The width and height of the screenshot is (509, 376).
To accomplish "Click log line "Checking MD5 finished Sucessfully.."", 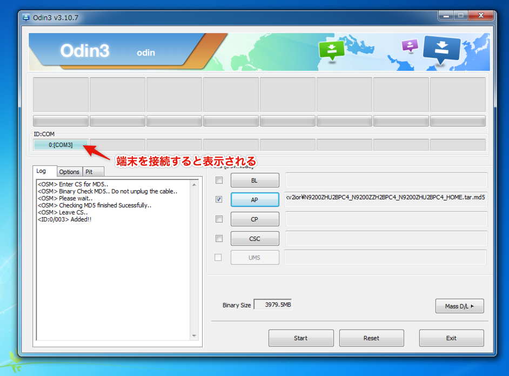I will click(x=105, y=205).
